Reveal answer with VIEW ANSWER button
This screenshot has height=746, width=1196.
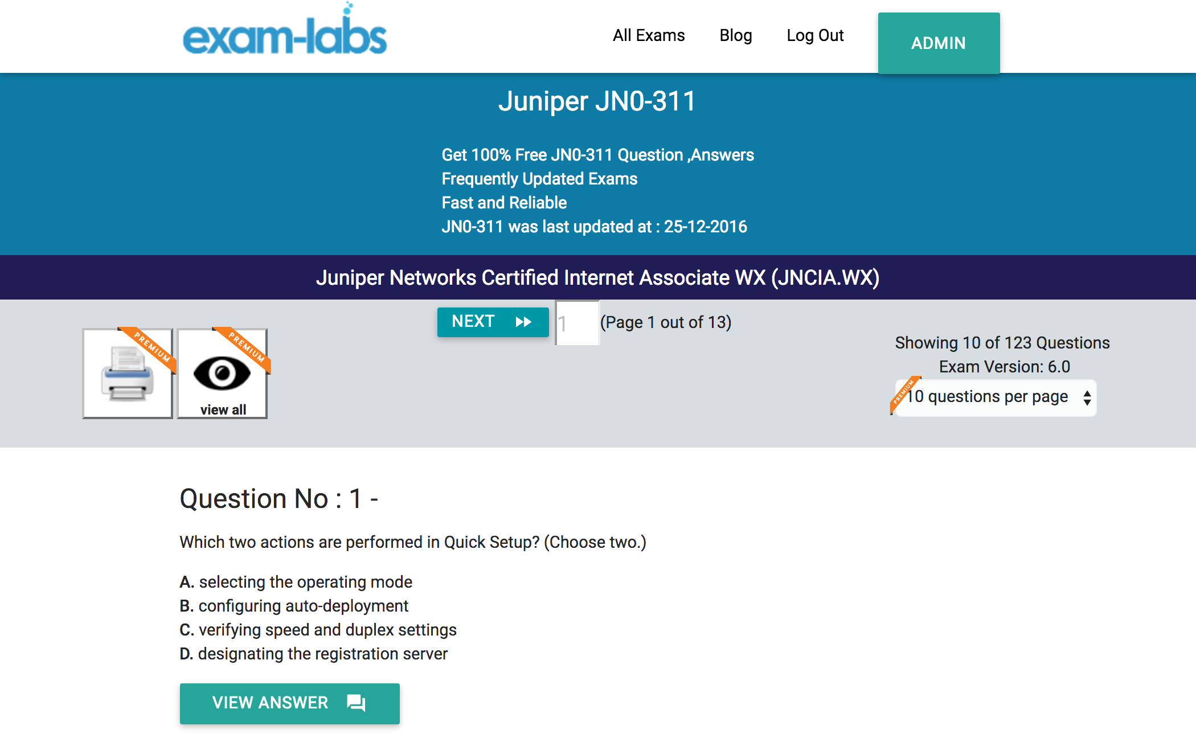click(290, 703)
